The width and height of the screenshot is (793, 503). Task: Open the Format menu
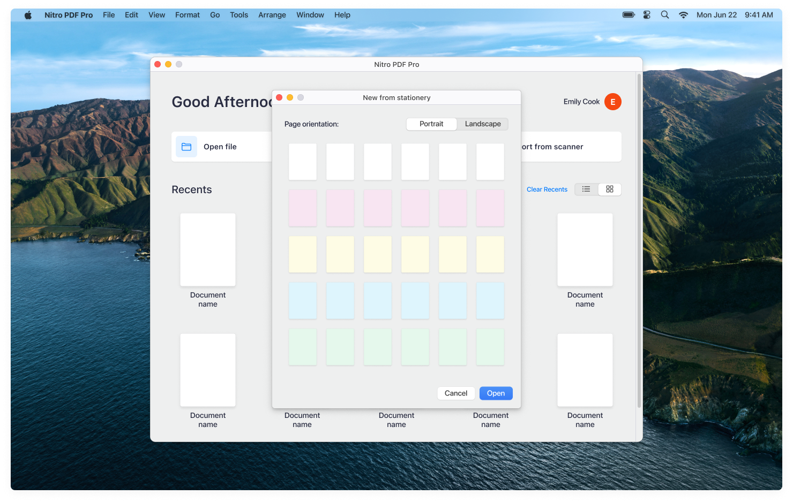tap(187, 15)
